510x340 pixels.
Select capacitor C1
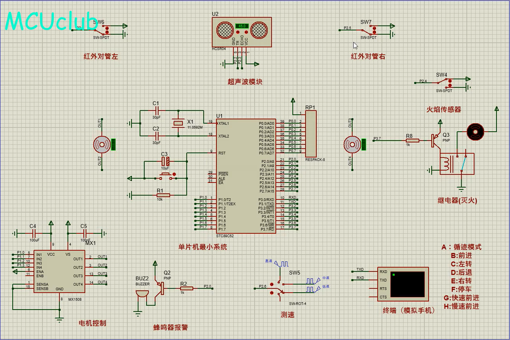[x=156, y=111]
